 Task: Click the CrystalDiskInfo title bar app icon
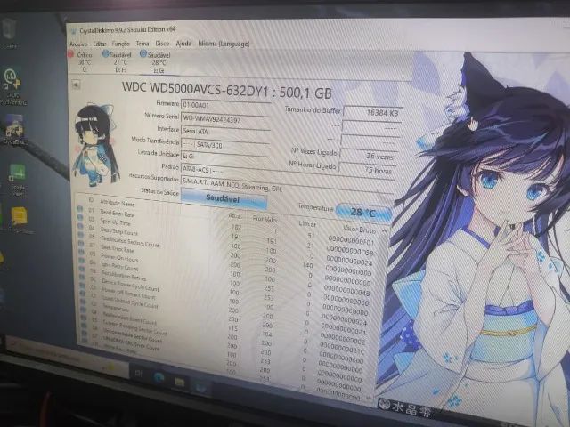coord(75,31)
